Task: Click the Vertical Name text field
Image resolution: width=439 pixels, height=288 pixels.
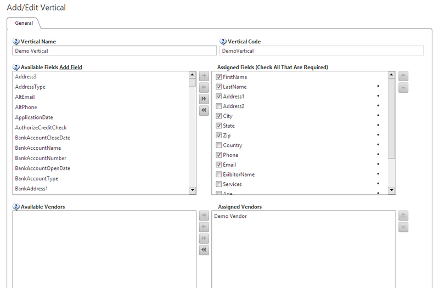Action: [114, 51]
